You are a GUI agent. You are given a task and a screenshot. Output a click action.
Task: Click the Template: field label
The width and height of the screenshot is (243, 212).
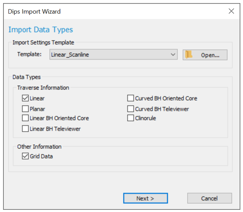[x=30, y=54]
